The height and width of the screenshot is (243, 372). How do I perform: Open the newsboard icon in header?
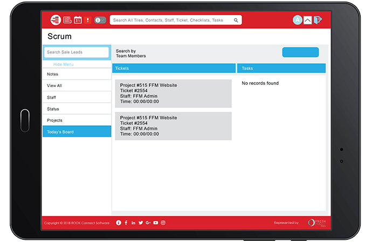(67, 20)
